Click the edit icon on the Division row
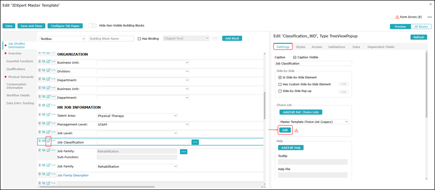 (x=48, y=70)
